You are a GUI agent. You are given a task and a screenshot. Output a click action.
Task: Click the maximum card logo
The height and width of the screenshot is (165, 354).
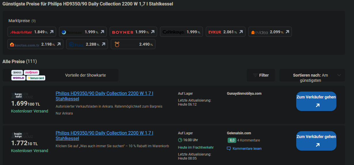coord(31,72)
